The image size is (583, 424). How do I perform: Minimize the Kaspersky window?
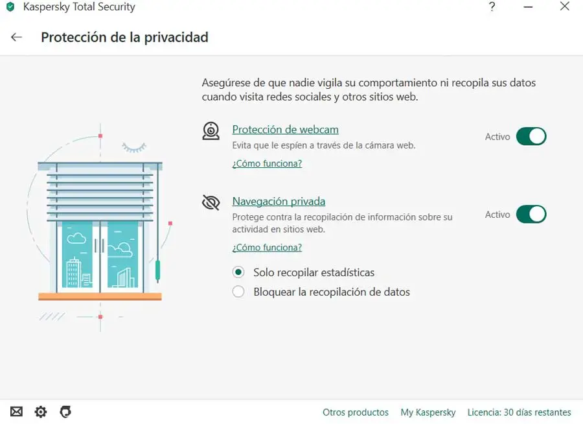pyautogui.click(x=528, y=6)
